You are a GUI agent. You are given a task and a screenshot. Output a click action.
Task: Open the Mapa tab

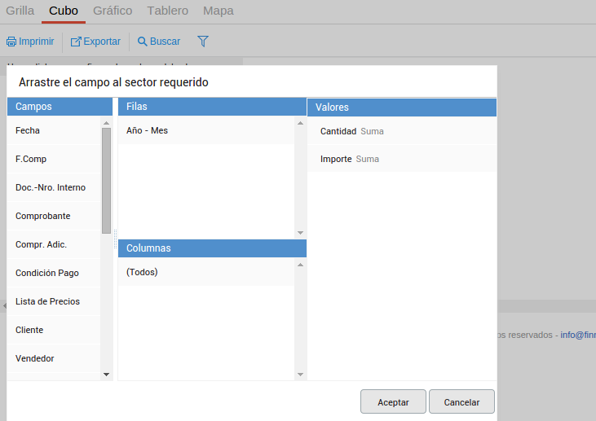coord(218,11)
